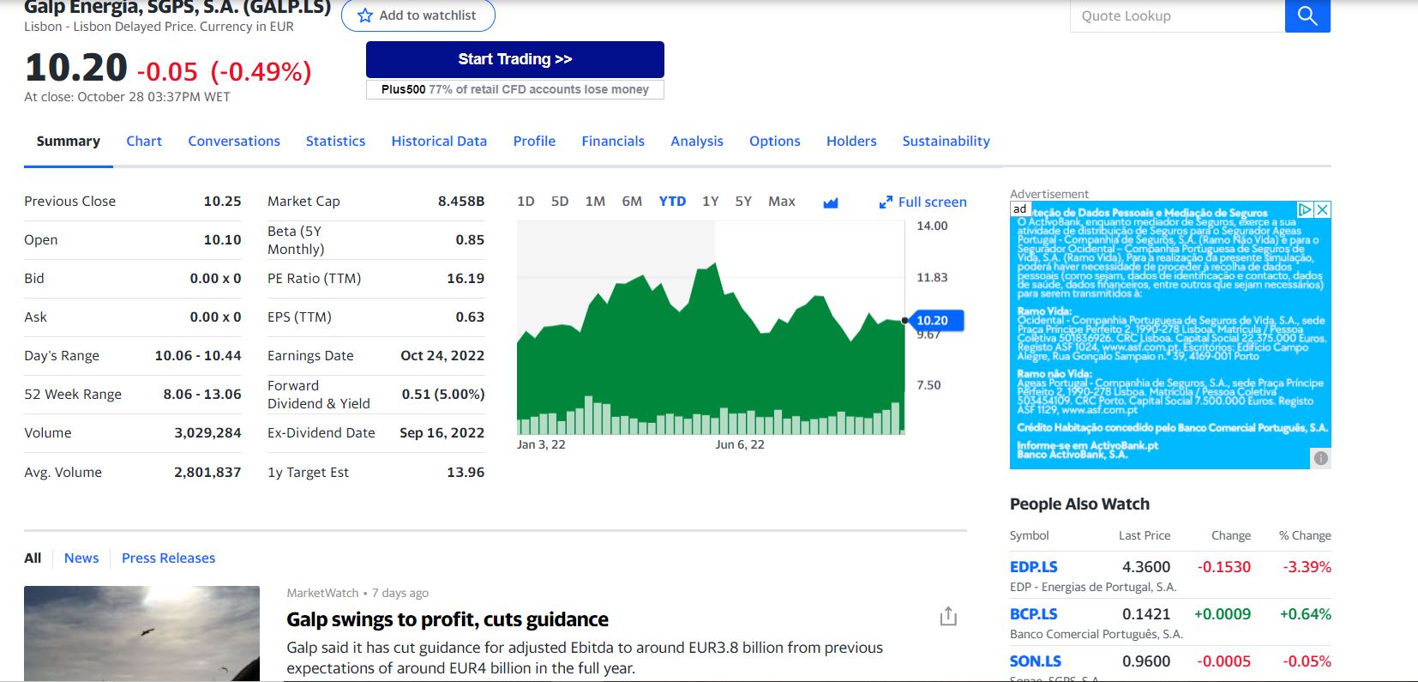Open the Financials tab

pyautogui.click(x=613, y=142)
